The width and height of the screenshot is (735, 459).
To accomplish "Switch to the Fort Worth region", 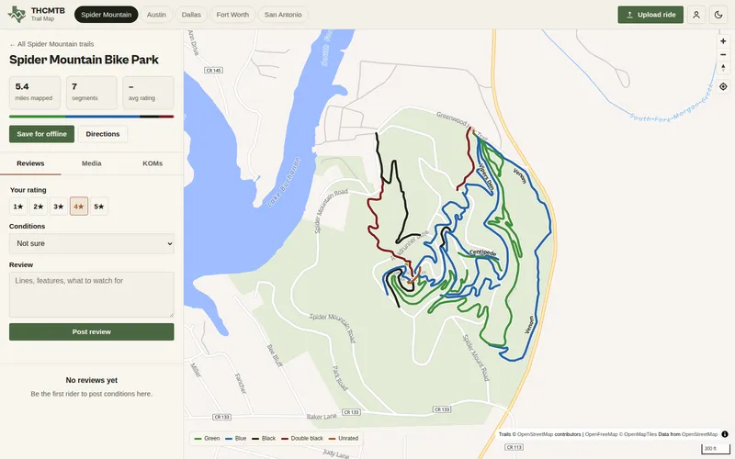I will (232, 15).
